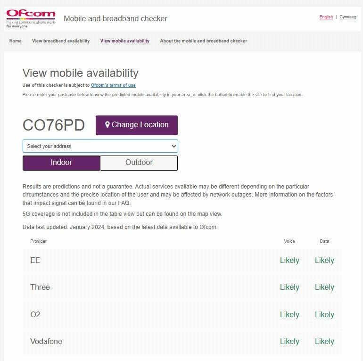This screenshot has width=363, height=361.
Task: Click the Vodafone provider name
Action: [x=46, y=341]
